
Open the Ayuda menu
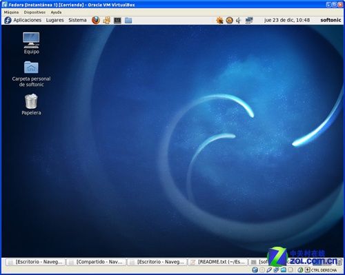(56, 12)
